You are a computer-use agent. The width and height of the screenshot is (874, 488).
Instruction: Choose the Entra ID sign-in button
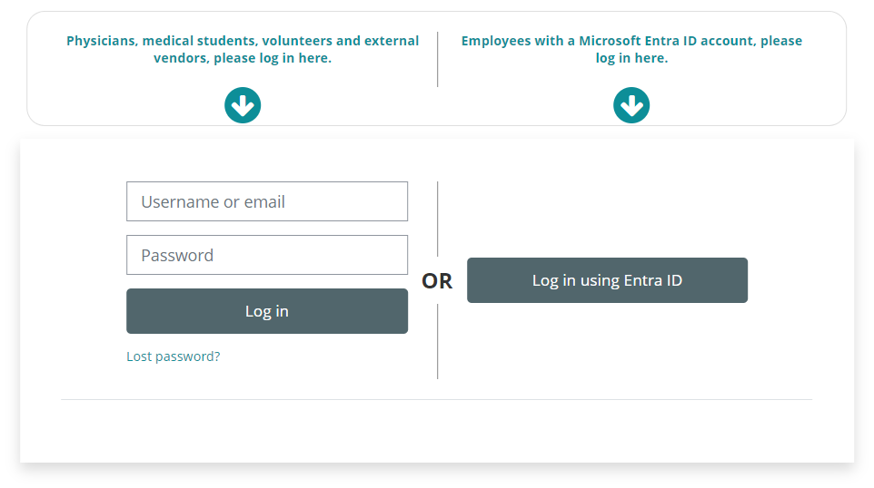coord(607,280)
